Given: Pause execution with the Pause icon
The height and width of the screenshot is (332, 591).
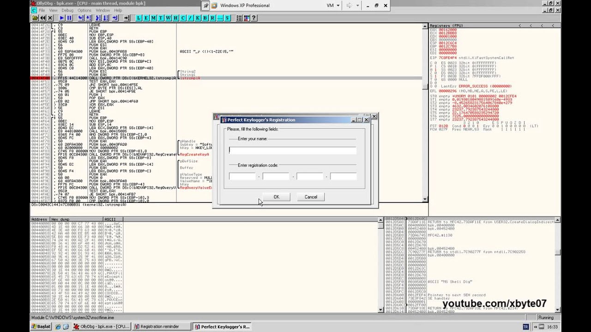Looking at the screenshot, I should coord(69,18).
